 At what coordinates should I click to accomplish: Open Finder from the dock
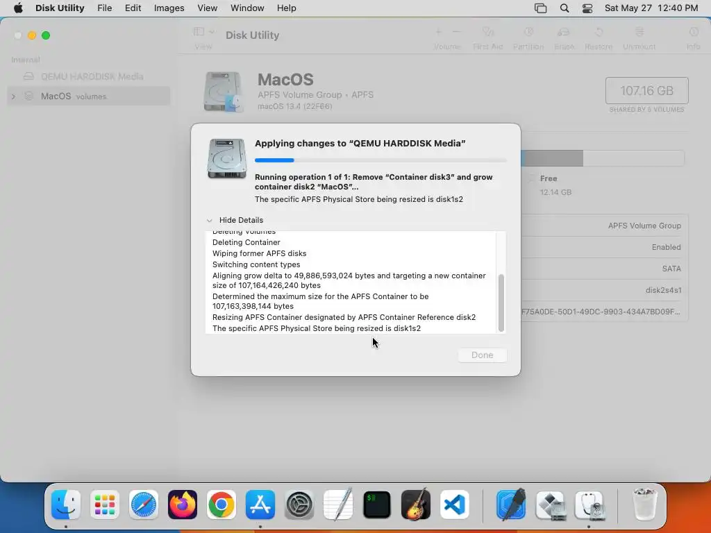coord(66,505)
